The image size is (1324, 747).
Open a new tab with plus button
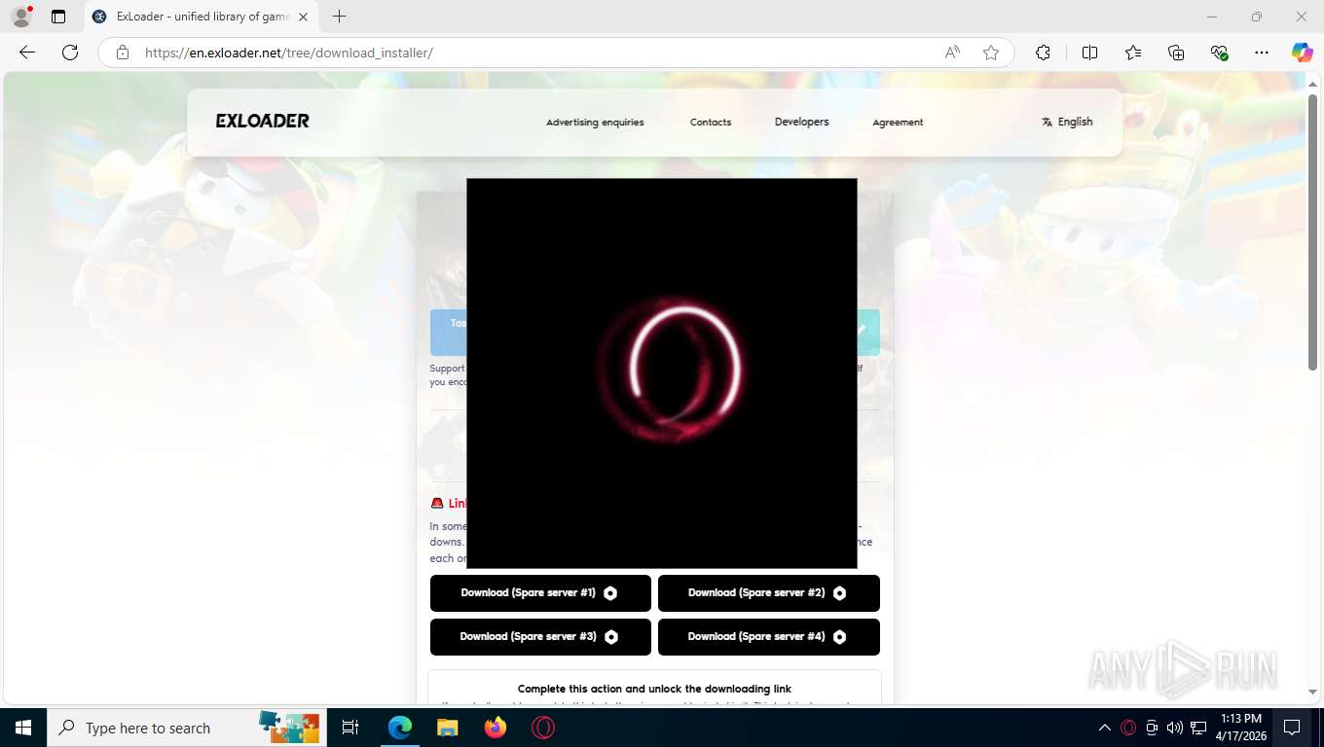pos(339,17)
